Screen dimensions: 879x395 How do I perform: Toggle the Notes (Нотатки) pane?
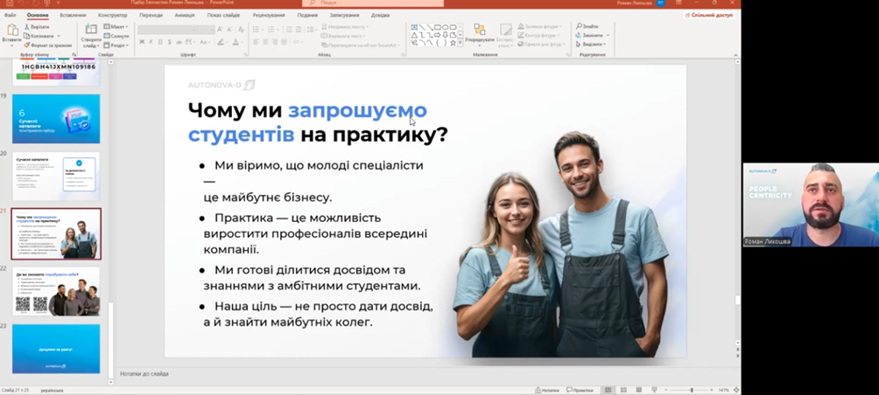(548, 390)
